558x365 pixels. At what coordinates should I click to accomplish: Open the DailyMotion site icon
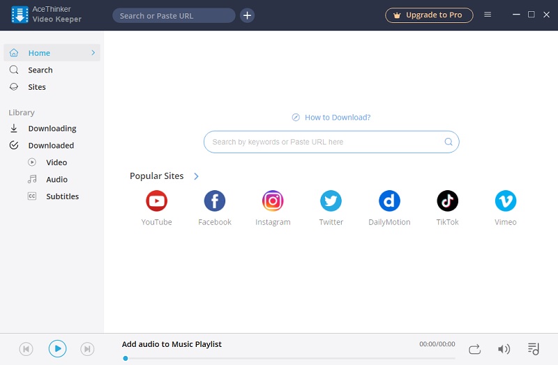click(x=389, y=201)
